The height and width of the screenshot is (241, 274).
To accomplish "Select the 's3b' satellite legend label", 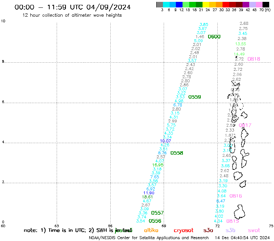I will (230, 230).
